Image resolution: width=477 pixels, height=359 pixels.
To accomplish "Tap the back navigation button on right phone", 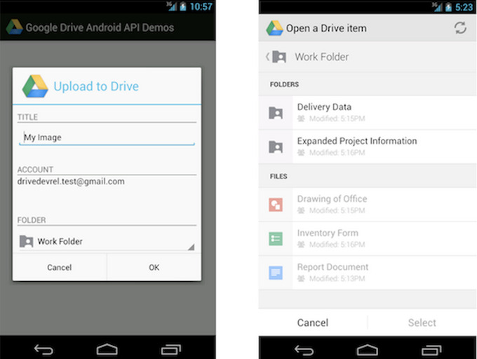I will point(304,348).
